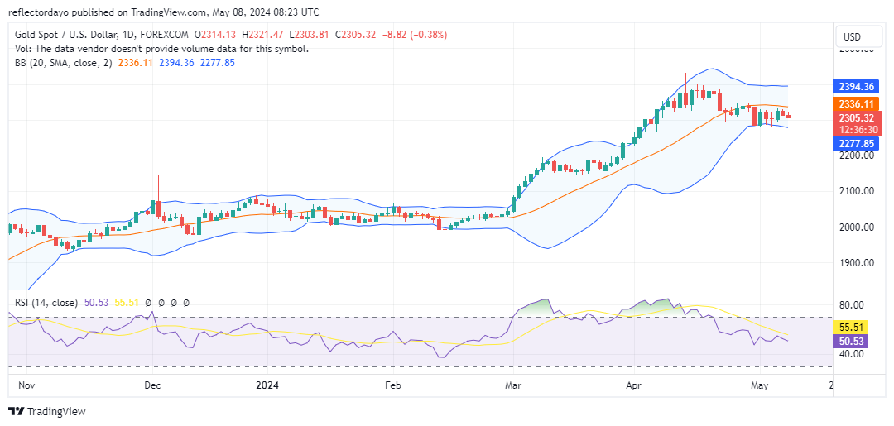Click the 40.00 RSI axis label

click(x=853, y=354)
